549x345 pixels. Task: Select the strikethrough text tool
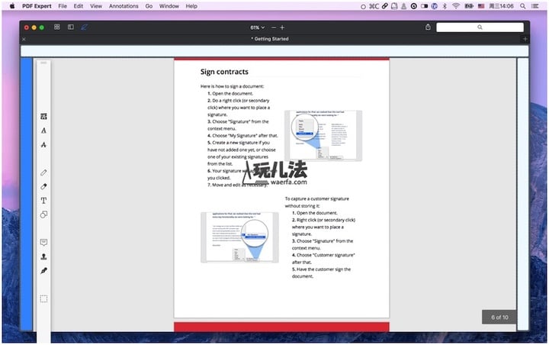coord(43,144)
